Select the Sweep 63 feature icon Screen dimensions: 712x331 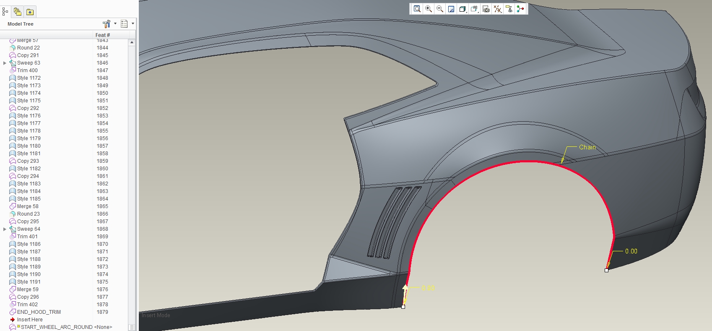coord(13,63)
